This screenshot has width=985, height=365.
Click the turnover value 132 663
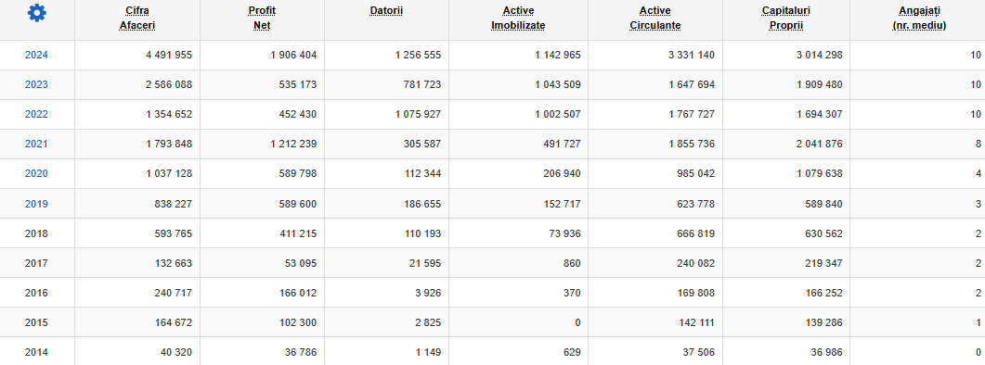(174, 263)
